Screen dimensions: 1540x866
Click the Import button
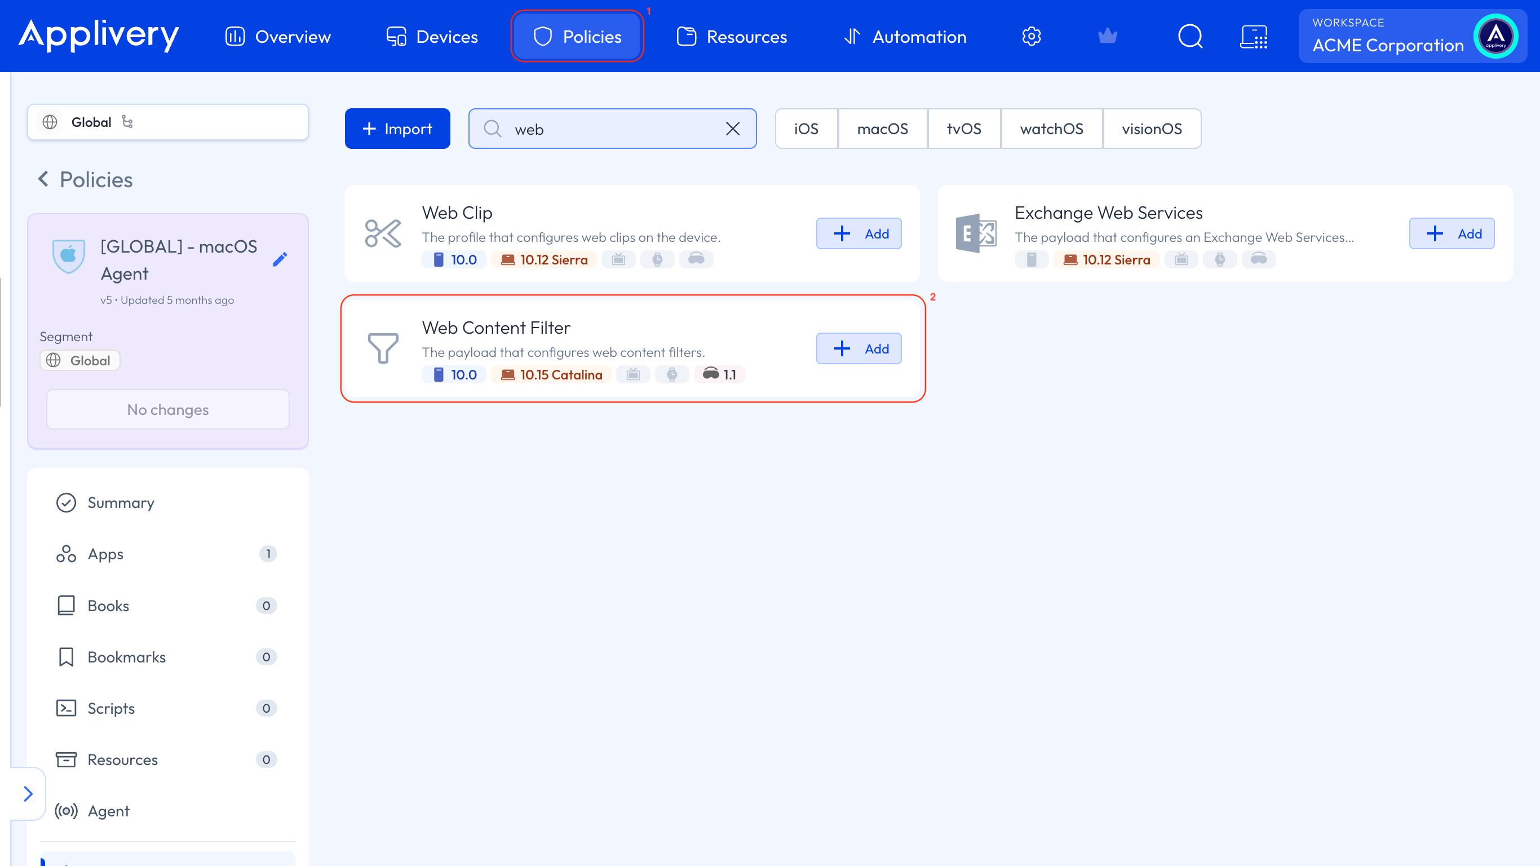pos(397,129)
